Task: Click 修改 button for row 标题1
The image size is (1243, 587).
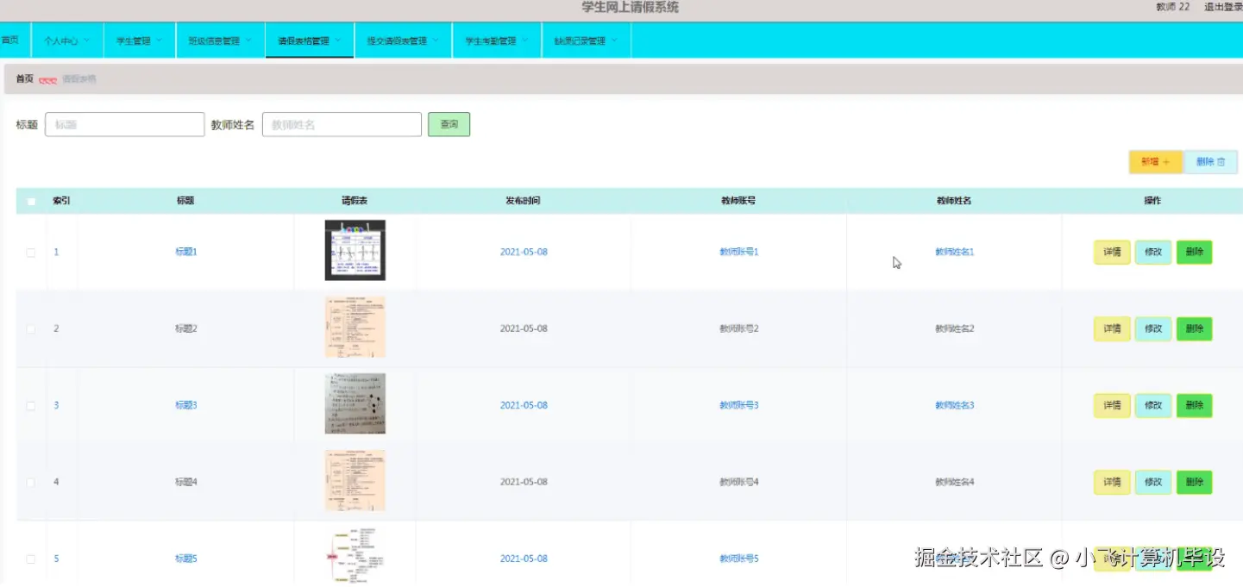Action: pos(1153,253)
